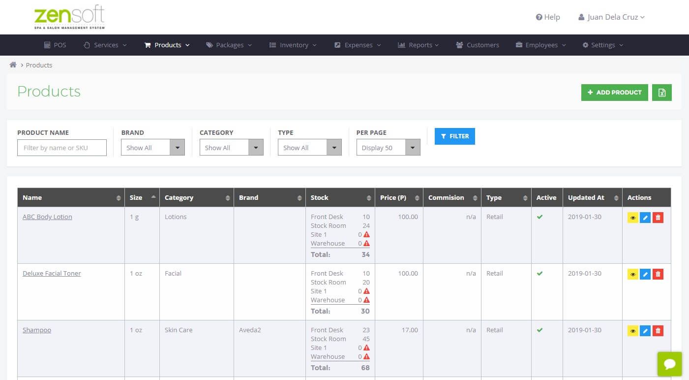View Shampoo details eye icon
The height and width of the screenshot is (380, 689).
632,331
